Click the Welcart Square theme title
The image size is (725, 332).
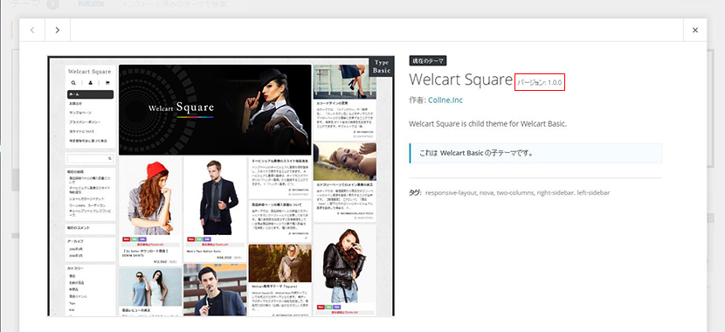click(460, 80)
